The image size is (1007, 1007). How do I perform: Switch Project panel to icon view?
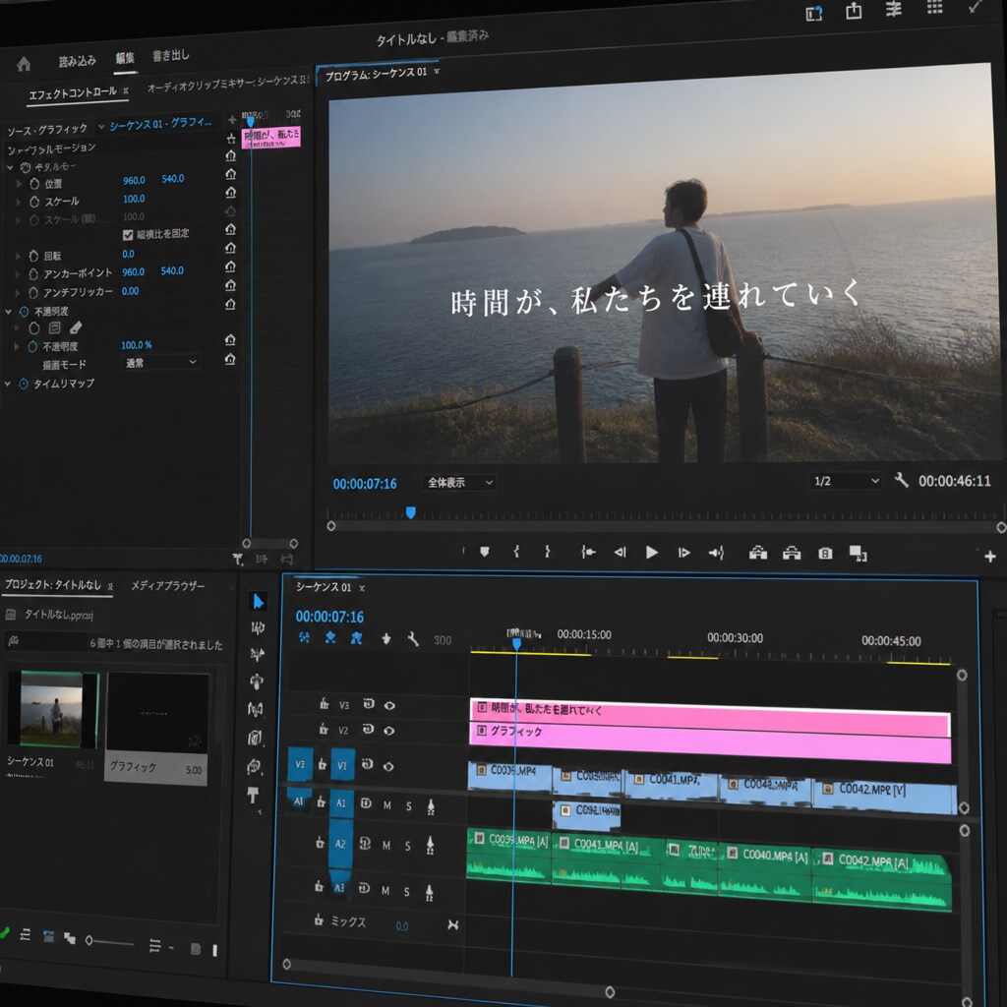point(48,936)
